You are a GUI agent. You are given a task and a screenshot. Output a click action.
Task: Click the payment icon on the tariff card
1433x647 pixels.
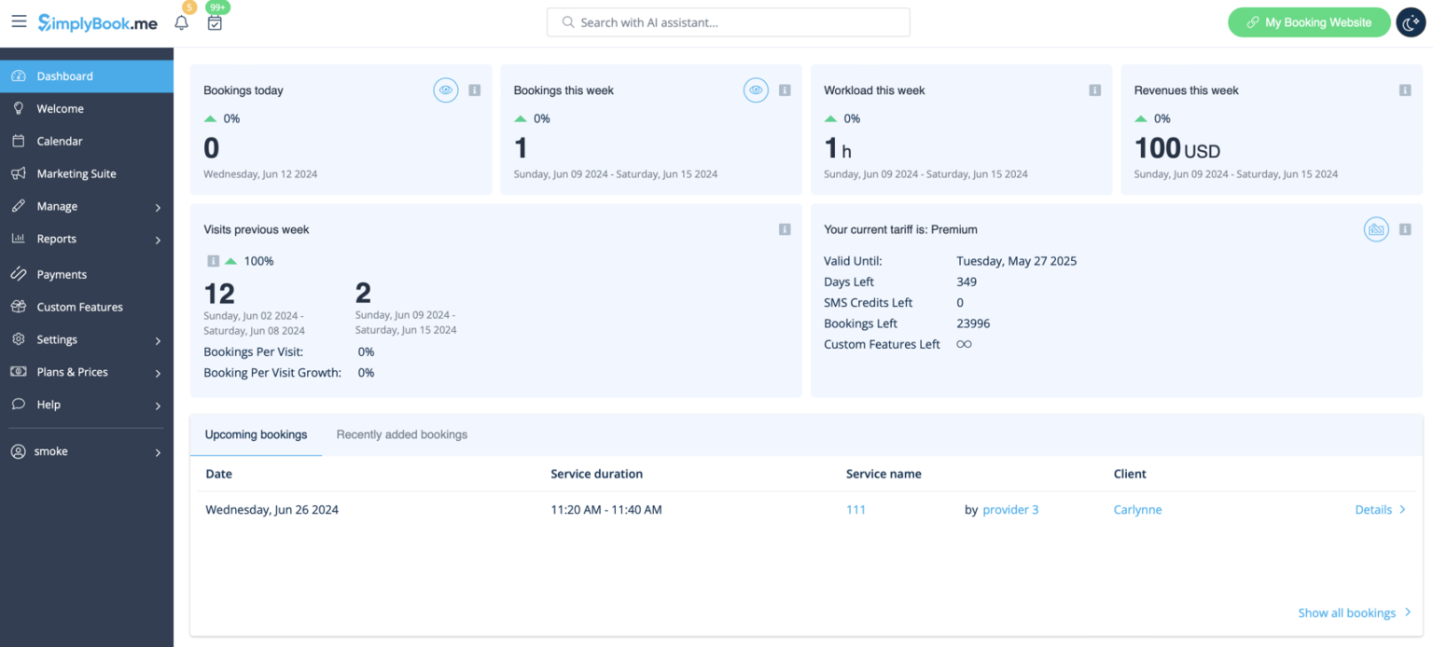pos(1376,229)
